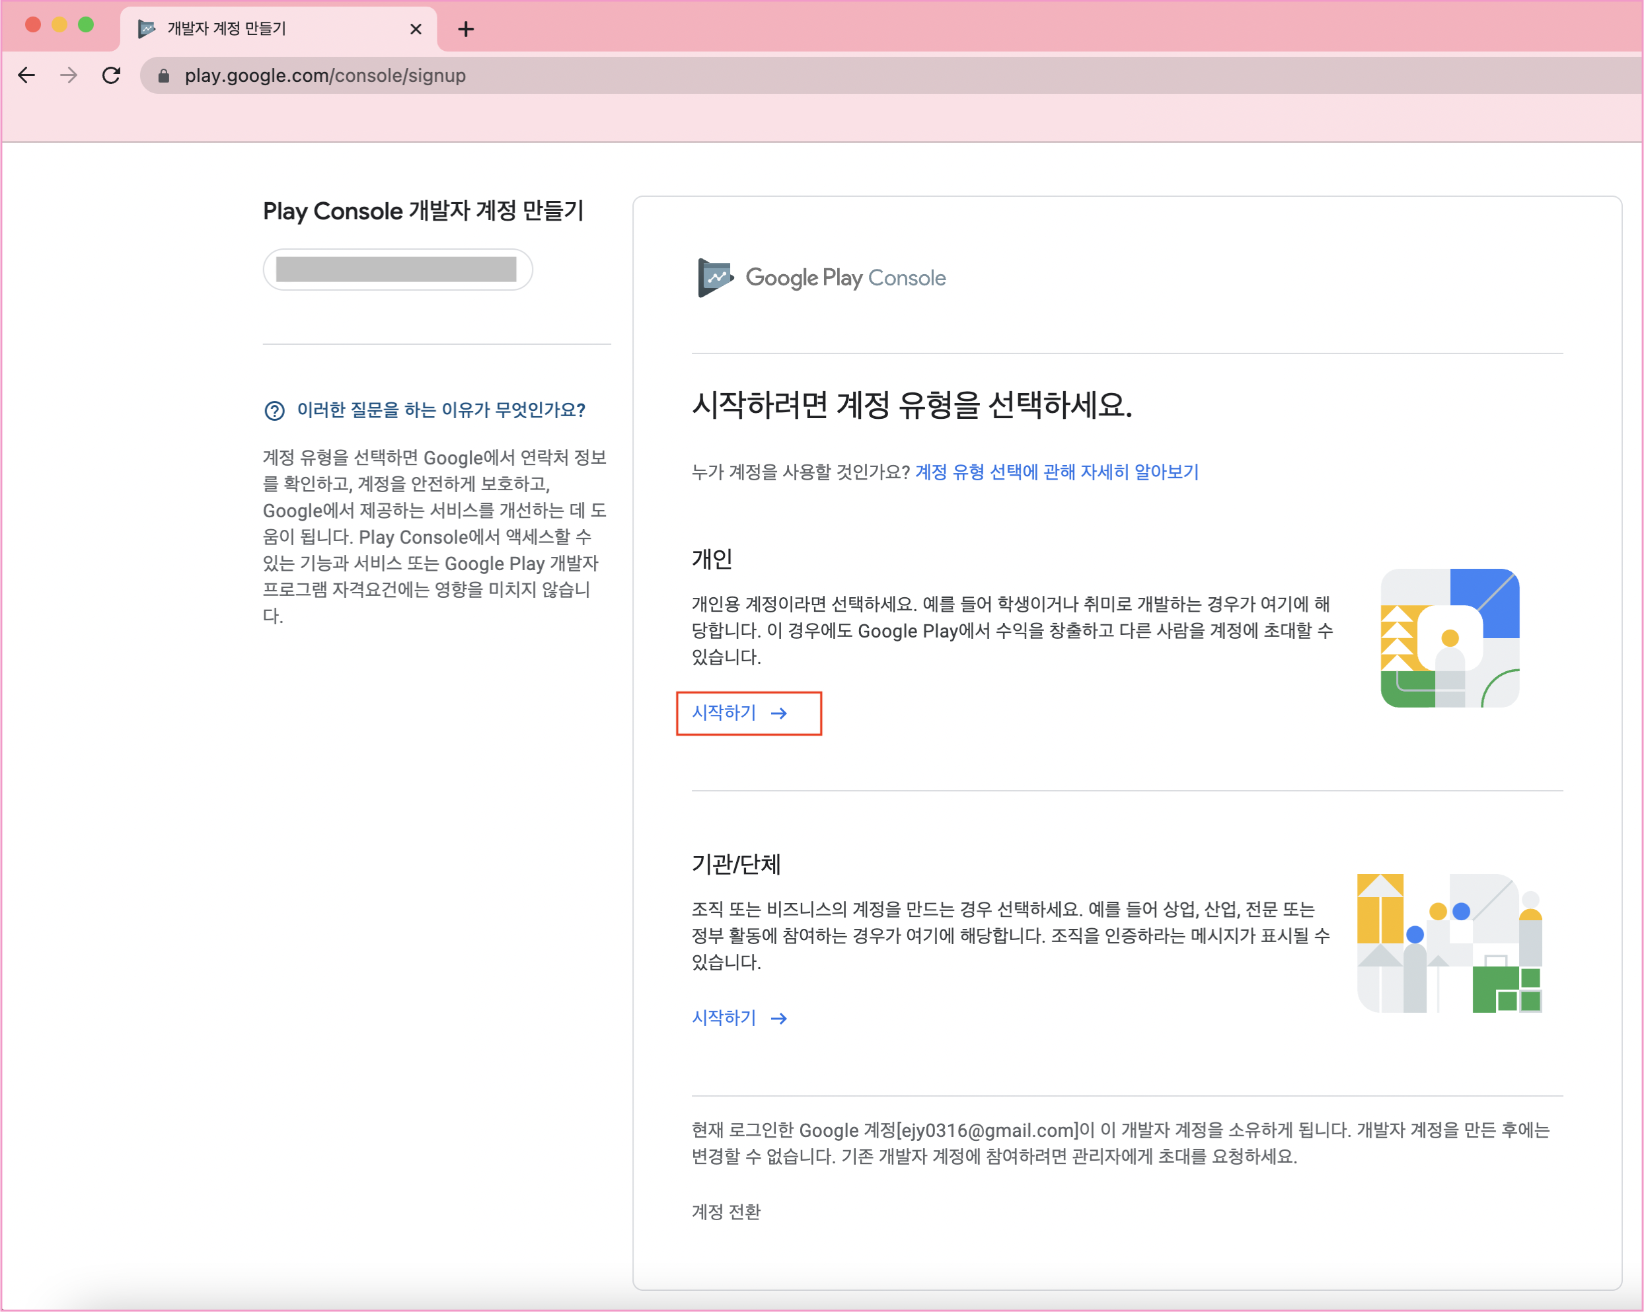The image size is (1644, 1312).
Task: Click the address bar URL play.google.com/console/signup
Action: [325, 75]
